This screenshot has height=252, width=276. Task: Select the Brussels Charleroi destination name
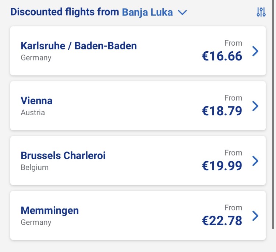[x=63, y=155]
